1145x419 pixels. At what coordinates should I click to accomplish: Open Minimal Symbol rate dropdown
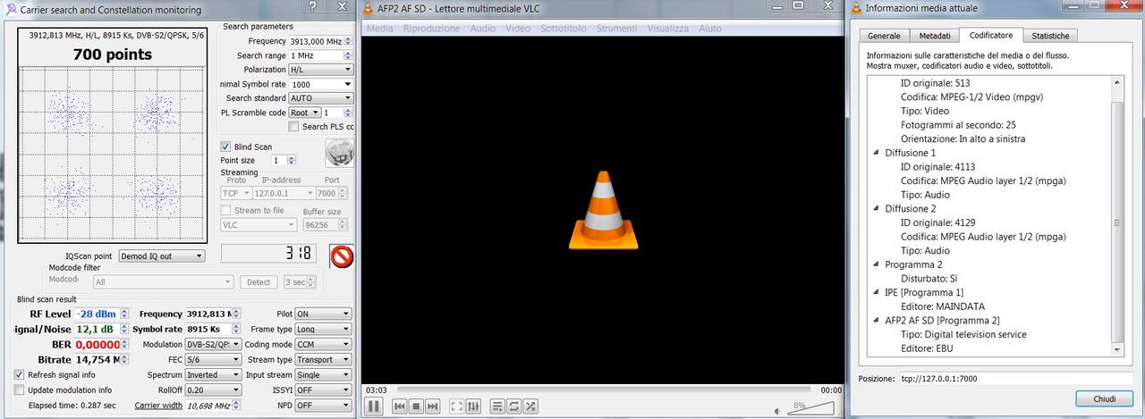pos(321,84)
